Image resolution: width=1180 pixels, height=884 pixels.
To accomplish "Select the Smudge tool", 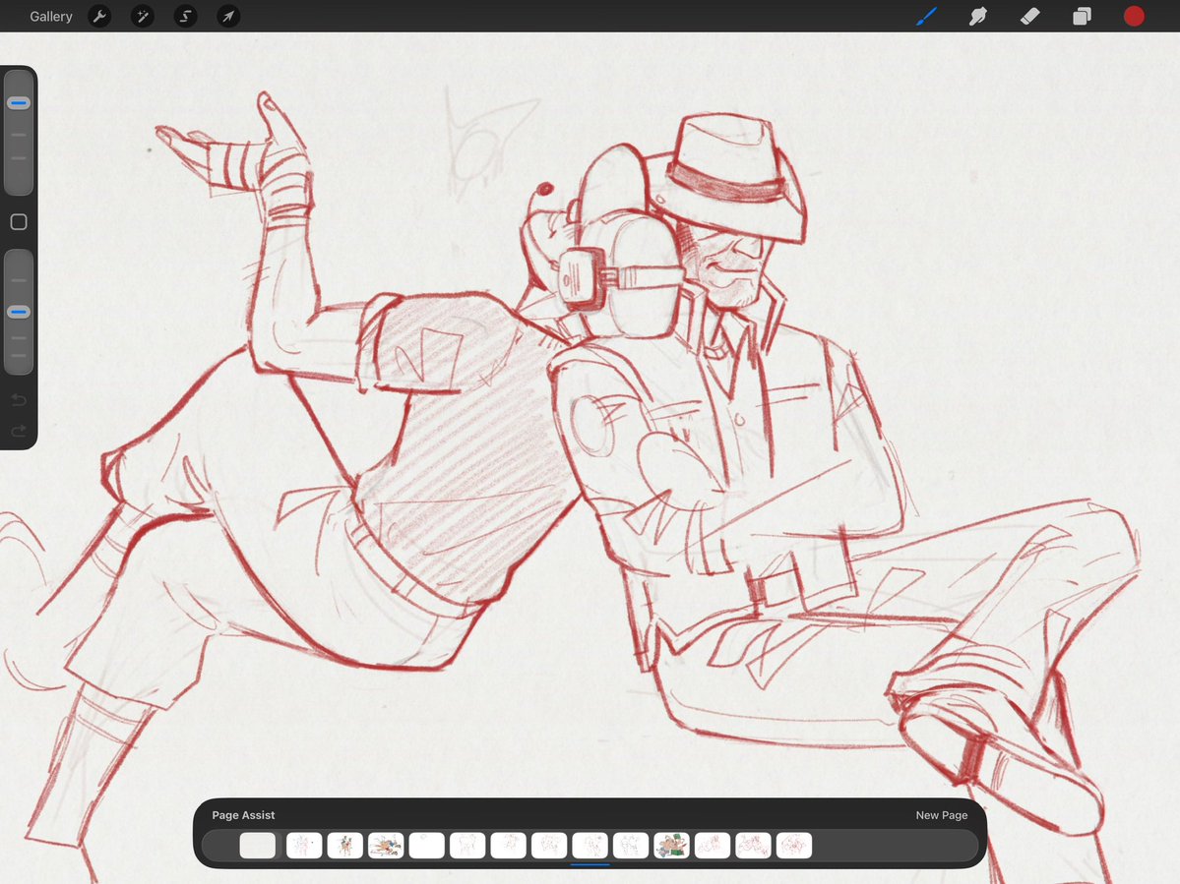I will click(978, 16).
